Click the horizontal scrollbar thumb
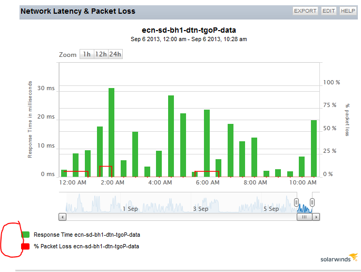The width and height of the screenshot is (361, 272). [x=305, y=217]
